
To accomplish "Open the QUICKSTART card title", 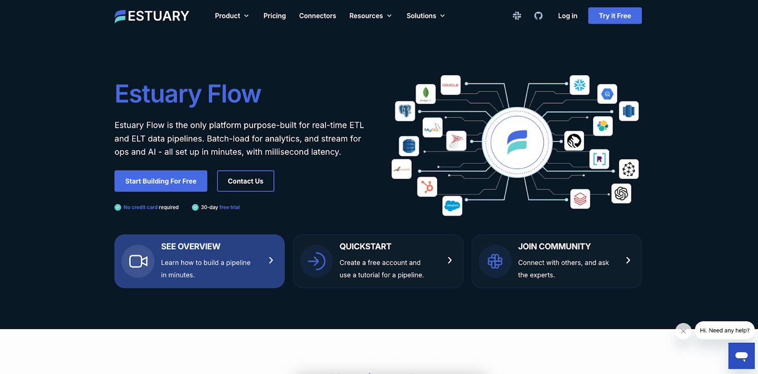I will tap(365, 247).
